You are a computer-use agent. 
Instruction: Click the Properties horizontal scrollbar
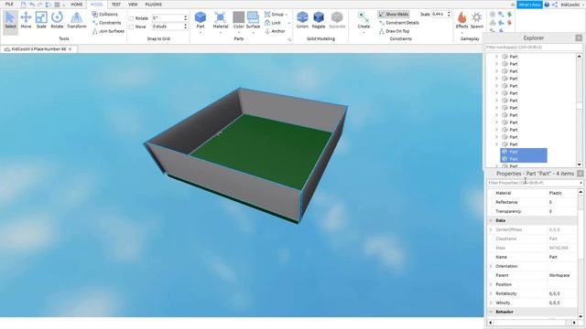[534, 323]
